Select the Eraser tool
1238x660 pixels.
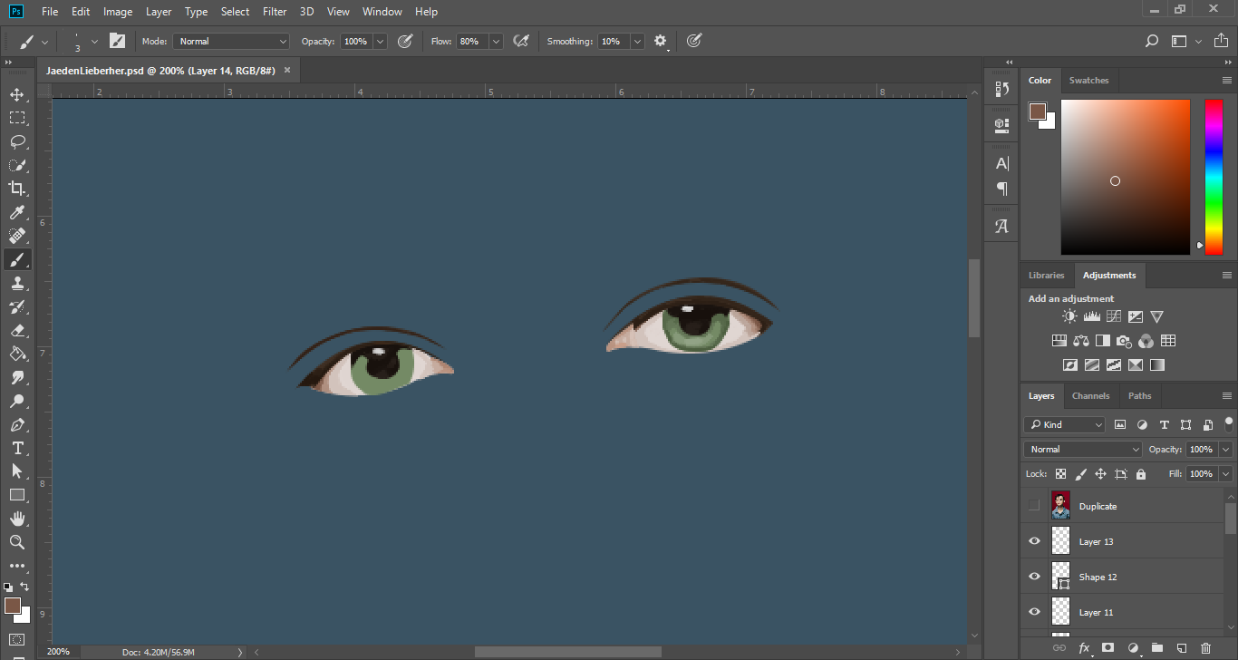tap(17, 330)
